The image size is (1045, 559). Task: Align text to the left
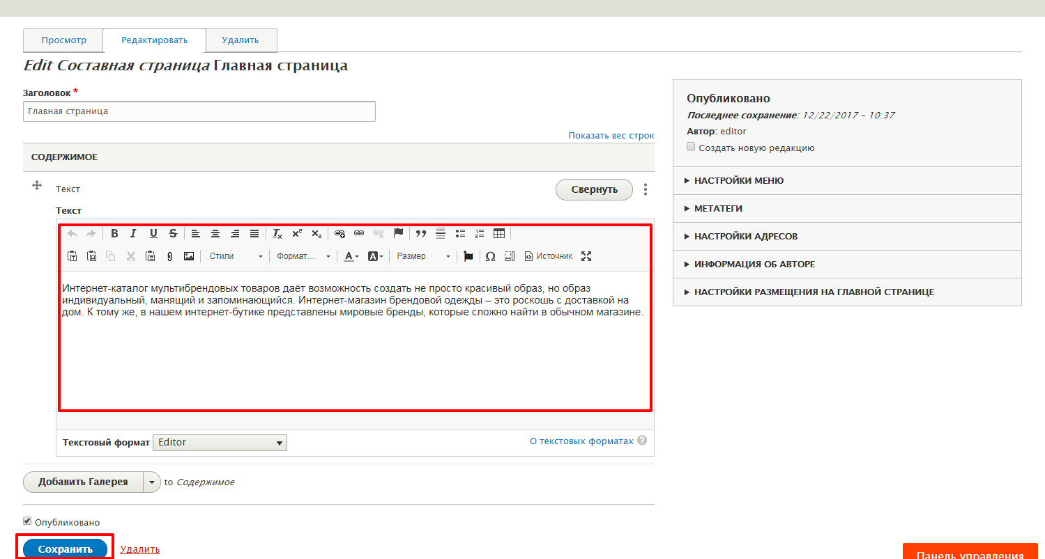point(196,233)
